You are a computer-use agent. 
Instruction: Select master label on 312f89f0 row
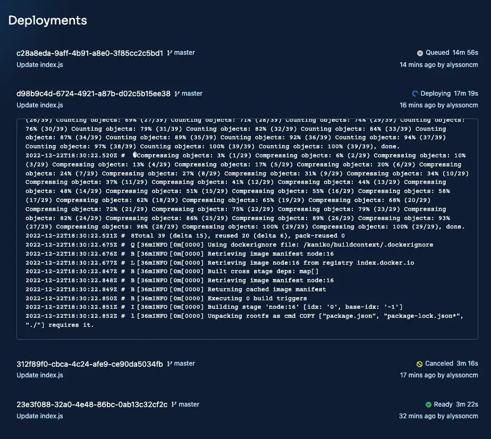pyautogui.click(x=184, y=364)
